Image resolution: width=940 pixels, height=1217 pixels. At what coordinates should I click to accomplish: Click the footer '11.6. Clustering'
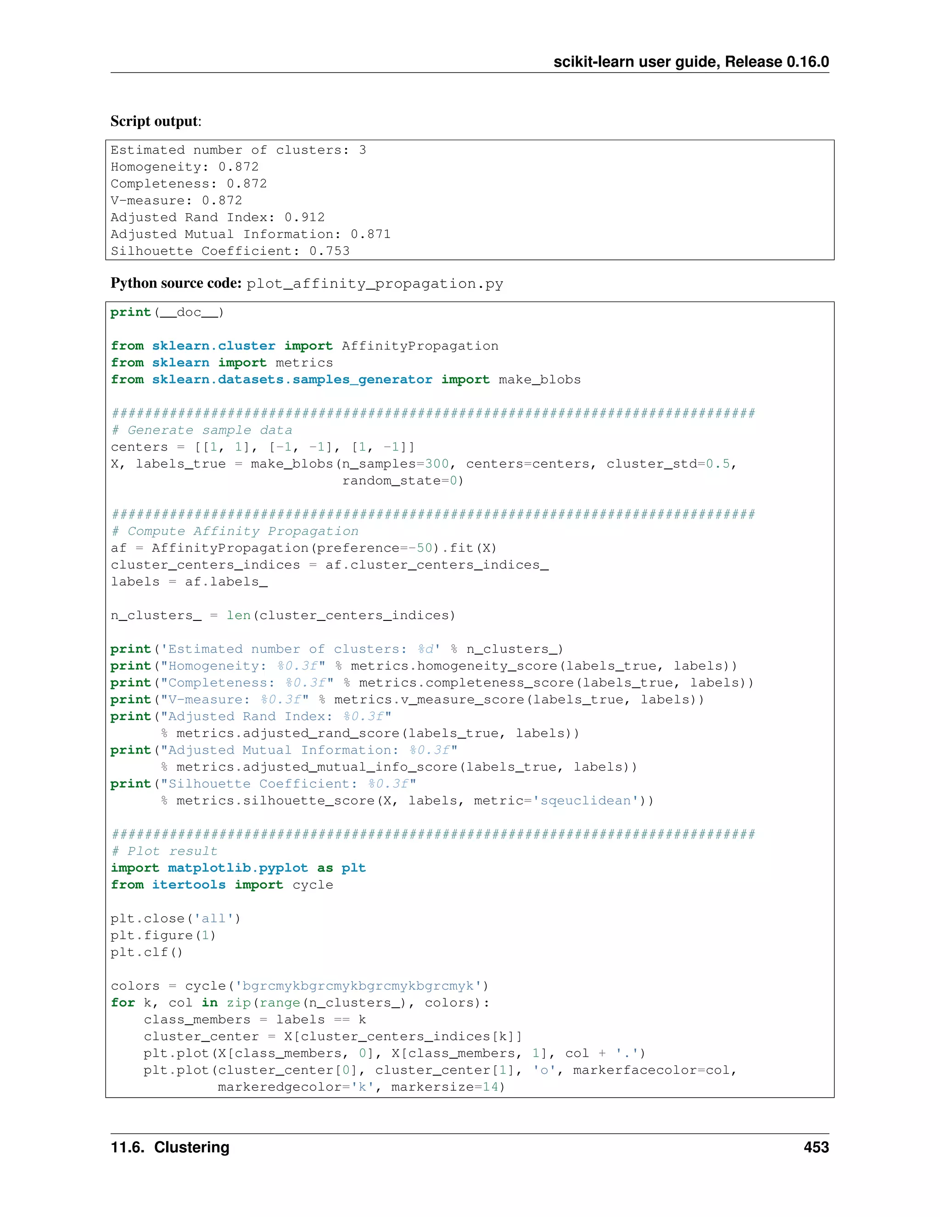(170, 1147)
